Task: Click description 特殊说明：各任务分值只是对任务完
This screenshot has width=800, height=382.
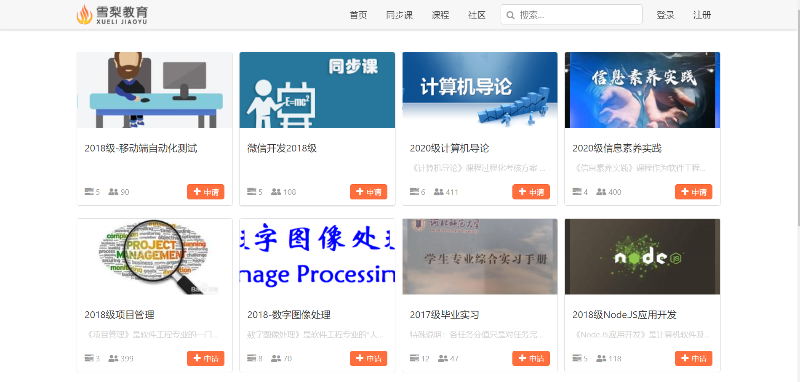Action: coord(477,334)
